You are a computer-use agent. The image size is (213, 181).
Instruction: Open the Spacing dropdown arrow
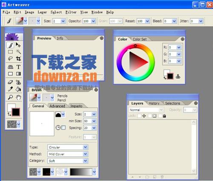(x=94, y=128)
